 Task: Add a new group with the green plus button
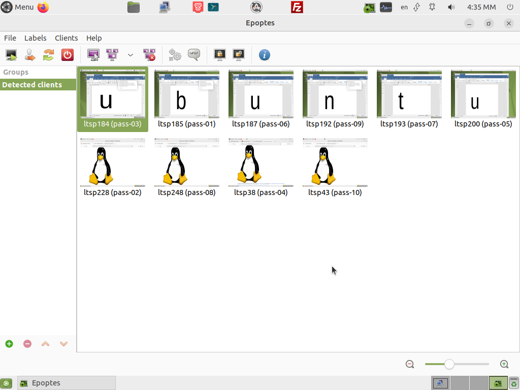(9, 344)
